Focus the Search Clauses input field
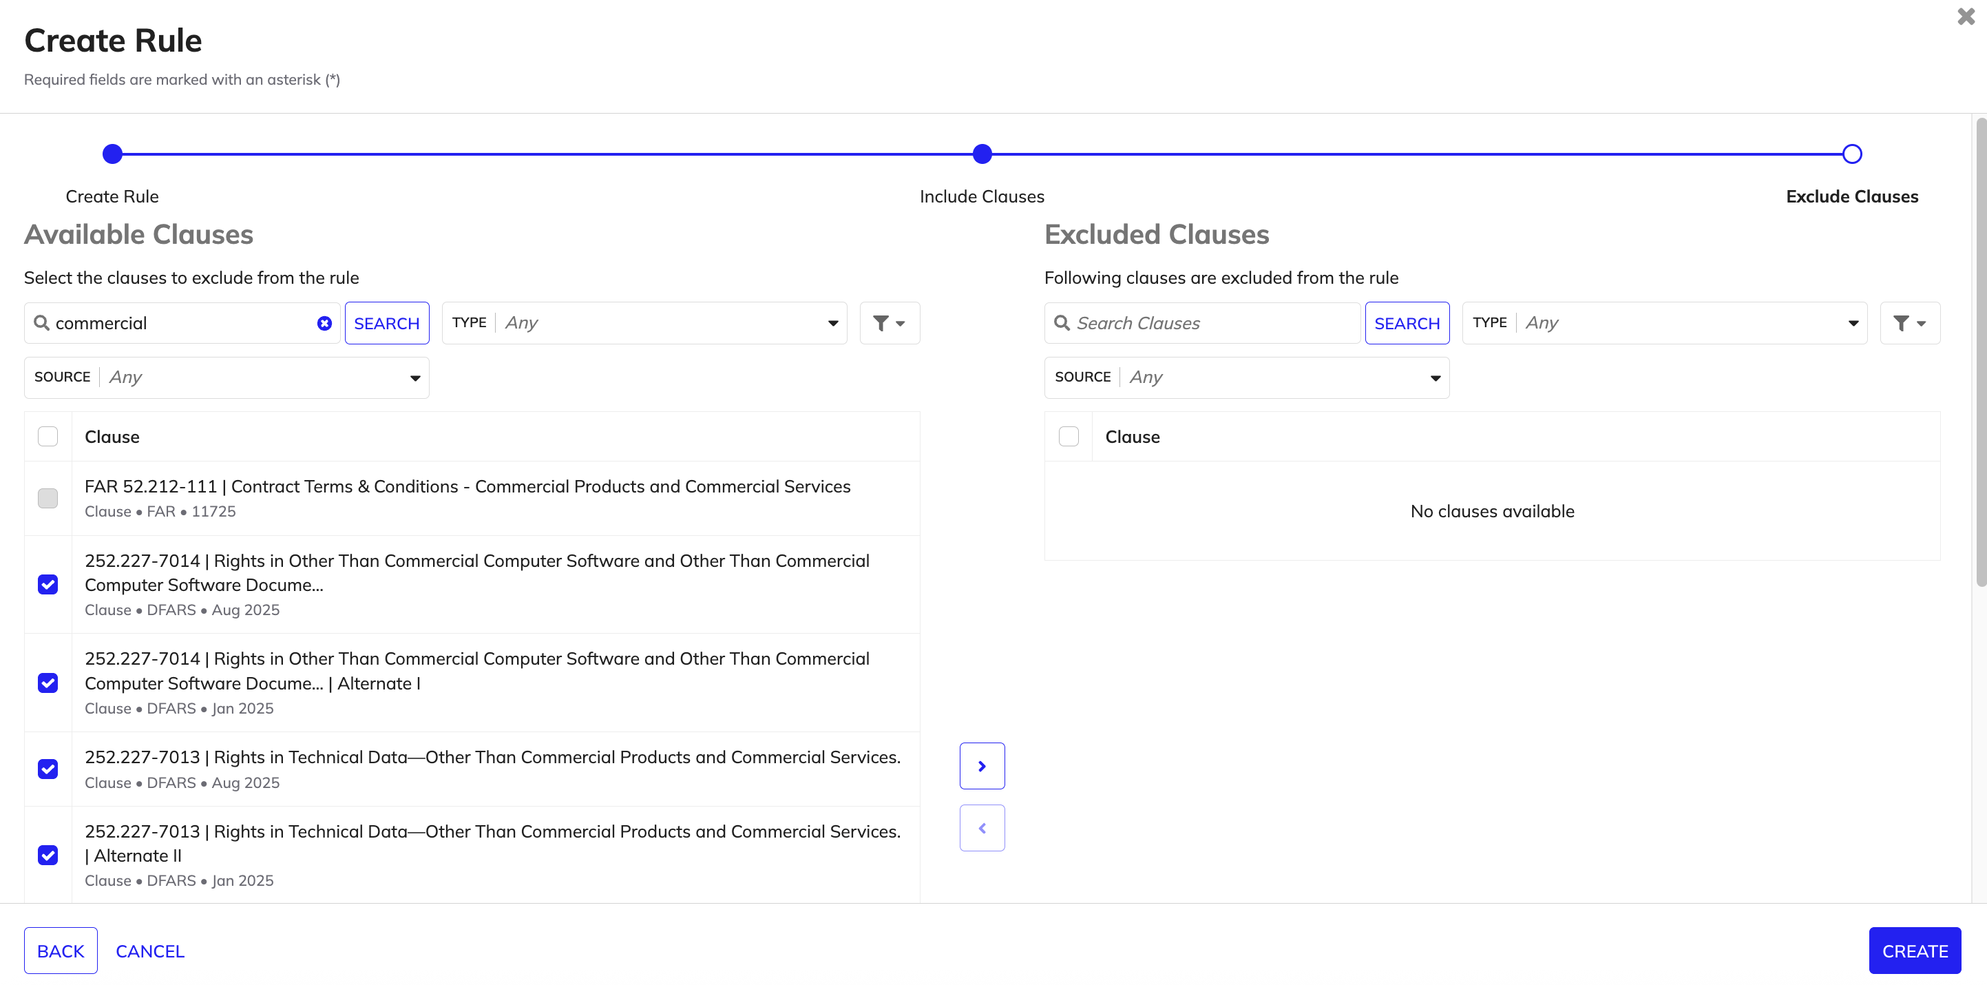The image size is (1987, 985). tap(1203, 324)
